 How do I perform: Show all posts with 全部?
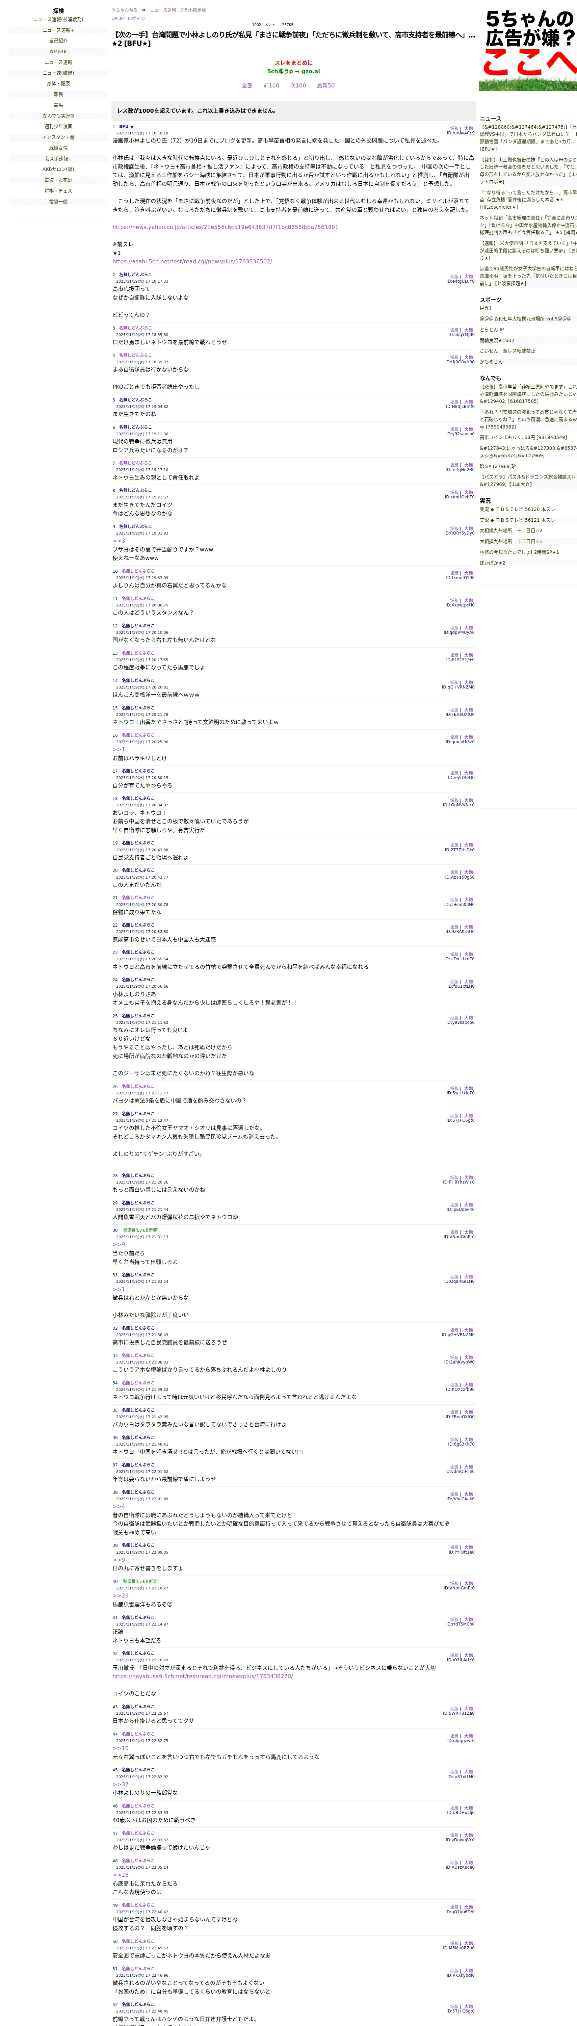pyautogui.click(x=247, y=86)
